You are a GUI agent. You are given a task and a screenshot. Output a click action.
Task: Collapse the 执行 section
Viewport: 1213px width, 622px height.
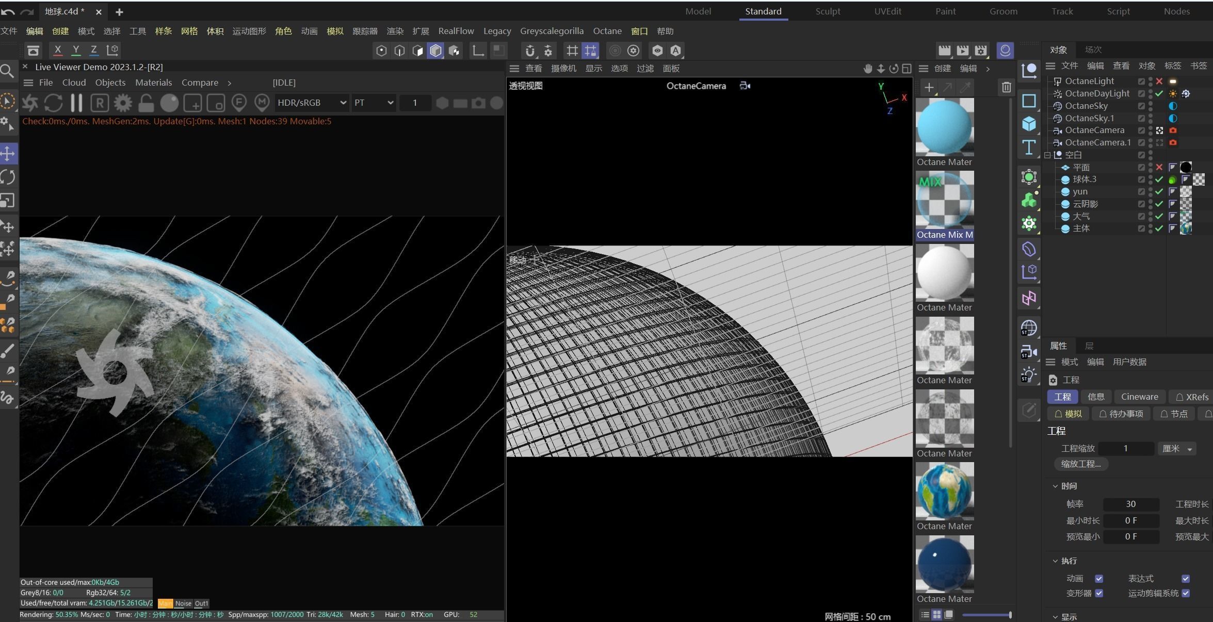1055,561
